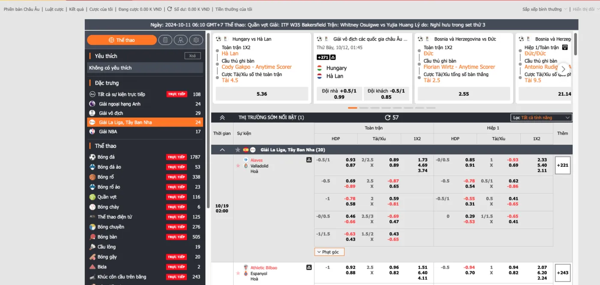Click the Giải NBA logo icon
Image resolution: width=600 pixels, height=285 pixels.
[92, 132]
